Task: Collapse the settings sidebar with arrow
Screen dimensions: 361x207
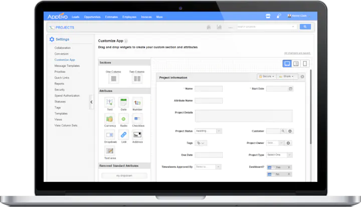Action: [x=91, y=102]
